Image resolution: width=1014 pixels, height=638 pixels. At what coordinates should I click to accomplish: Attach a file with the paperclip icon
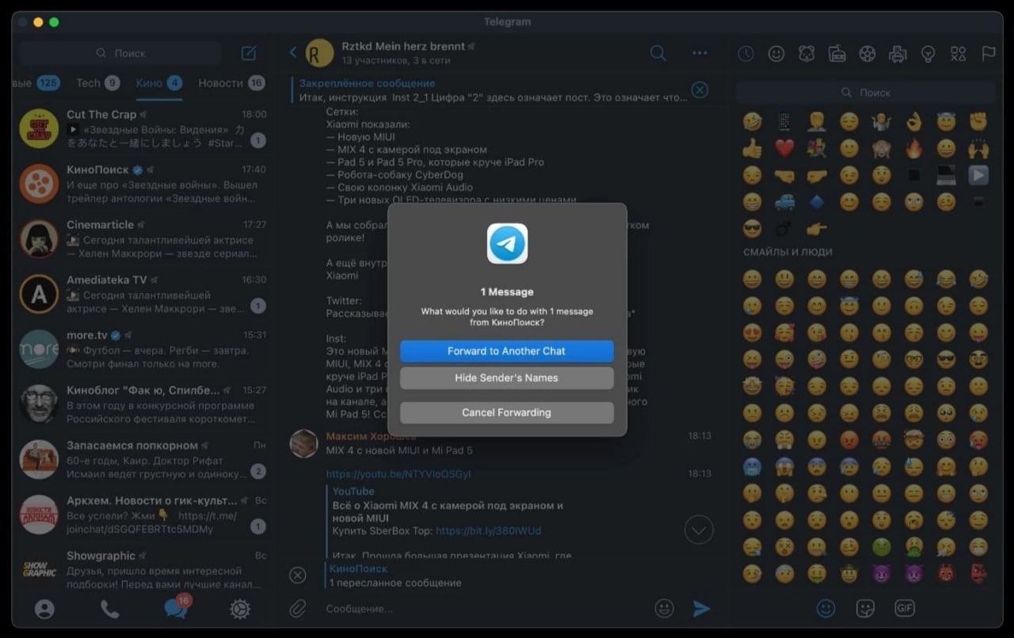click(x=298, y=608)
